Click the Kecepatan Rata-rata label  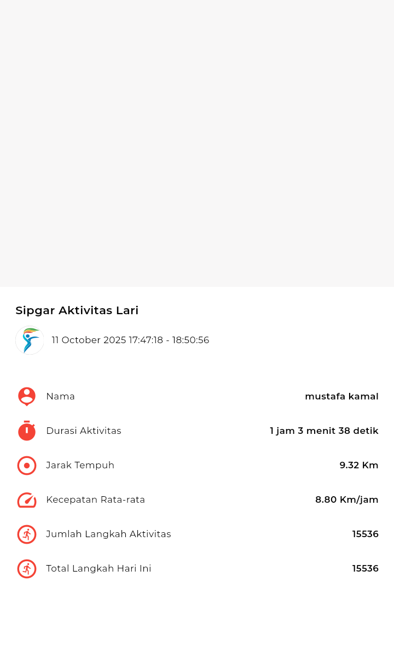tap(96, 499)
